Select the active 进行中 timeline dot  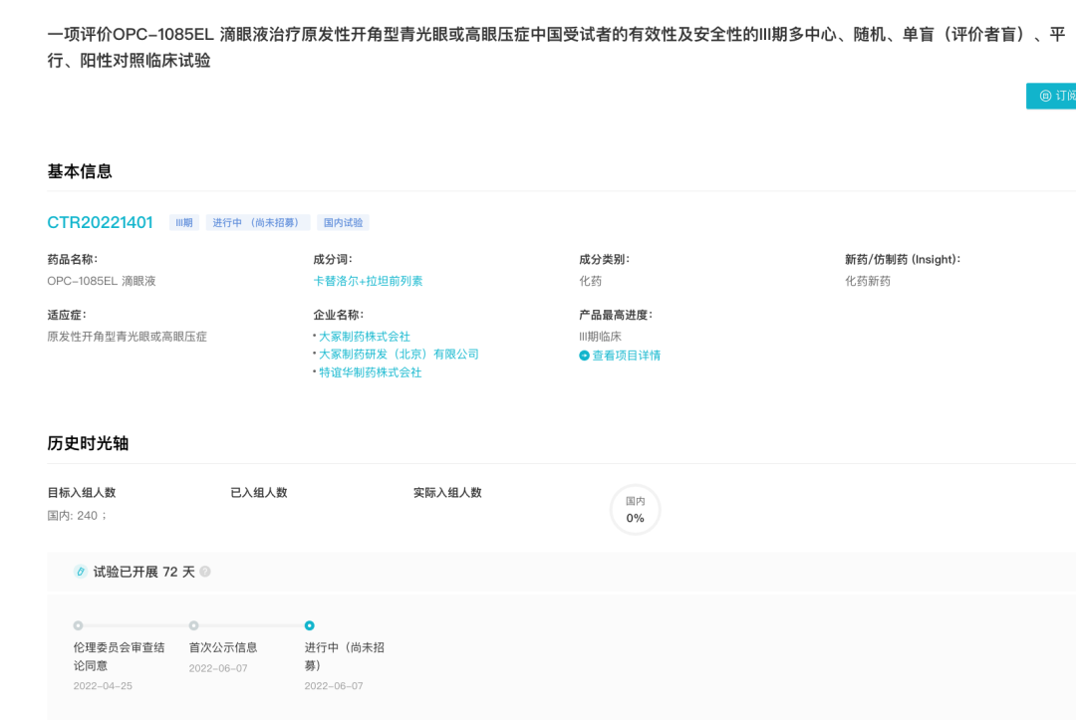click(309, 625)
